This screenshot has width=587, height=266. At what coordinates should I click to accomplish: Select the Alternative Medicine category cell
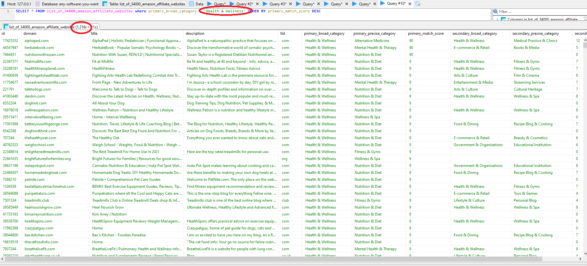coord(378,41)
